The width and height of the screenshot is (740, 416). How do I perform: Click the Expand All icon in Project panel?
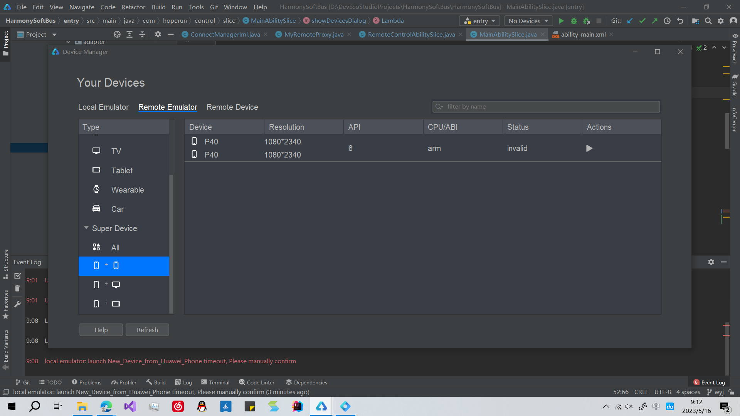pos(129,34)
